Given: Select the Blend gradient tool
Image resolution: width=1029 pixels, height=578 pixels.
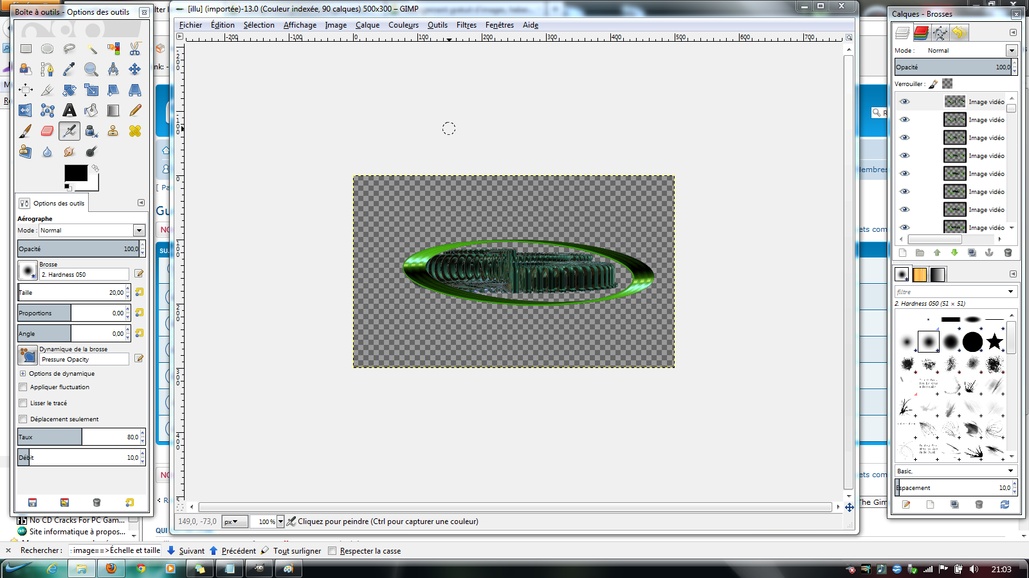Looking at the screenshot, I should tap(113, 110).
